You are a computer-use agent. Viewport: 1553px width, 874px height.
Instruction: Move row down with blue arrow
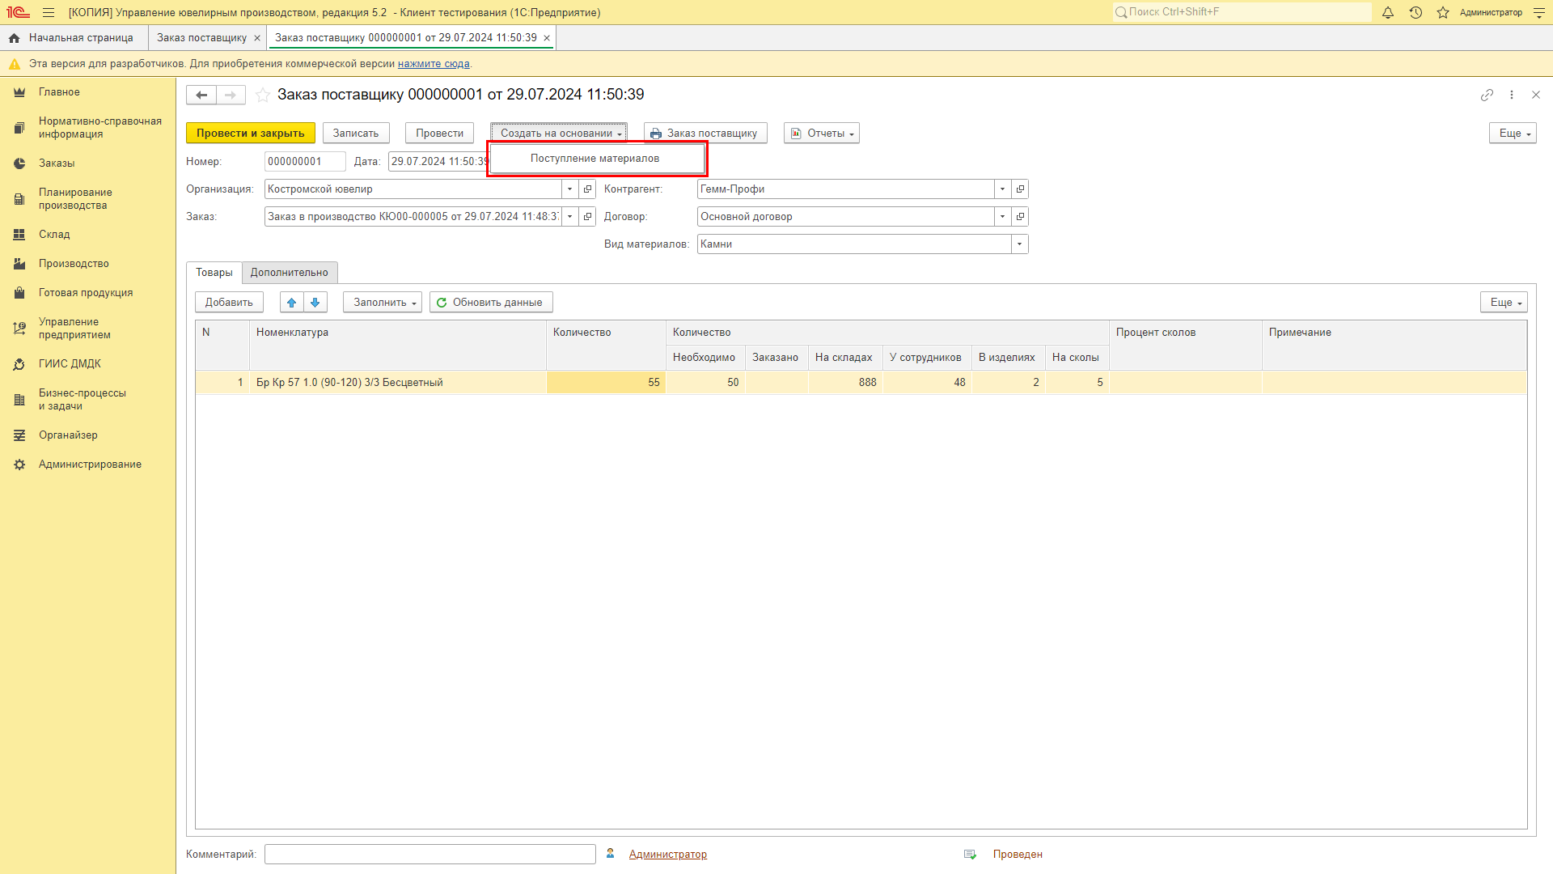[315, 302]
